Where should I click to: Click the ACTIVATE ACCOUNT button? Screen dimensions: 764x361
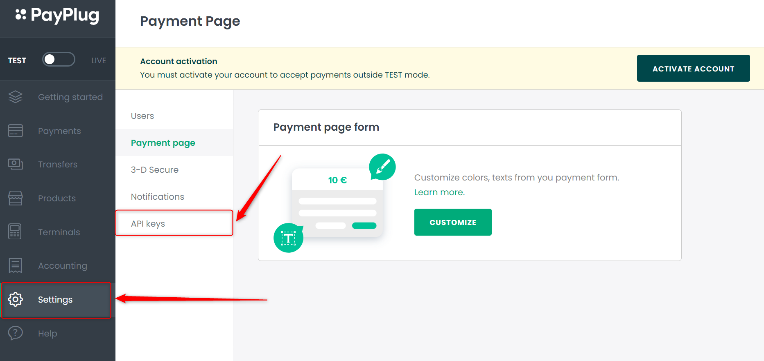pos(694,68)
